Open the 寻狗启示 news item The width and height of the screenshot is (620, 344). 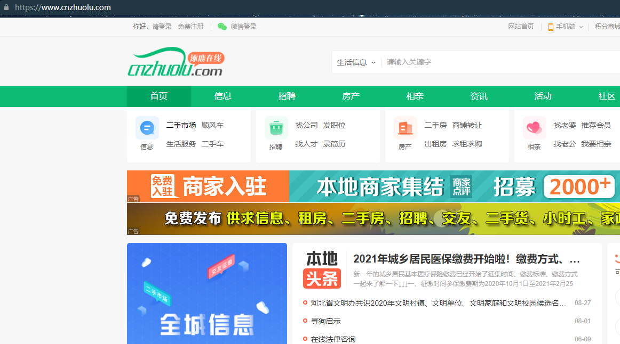[325, 321]
